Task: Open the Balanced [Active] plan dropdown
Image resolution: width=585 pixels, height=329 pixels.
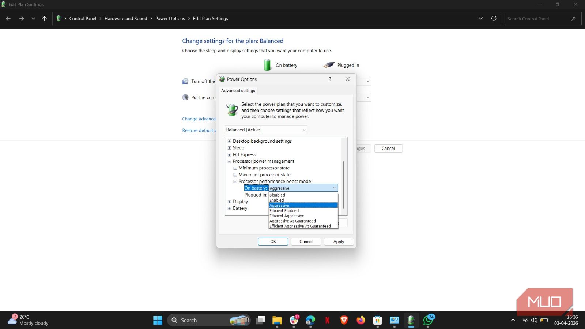Action: (x=266, y=130)
